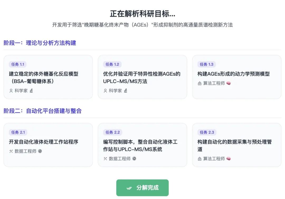This screenshot has height=199, width=285.
Task: Click the double-check icon in 分解完成 button
Action: 129,188
